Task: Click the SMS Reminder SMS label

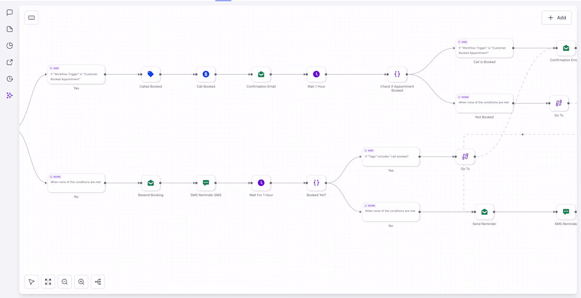Action: (206, 195)
